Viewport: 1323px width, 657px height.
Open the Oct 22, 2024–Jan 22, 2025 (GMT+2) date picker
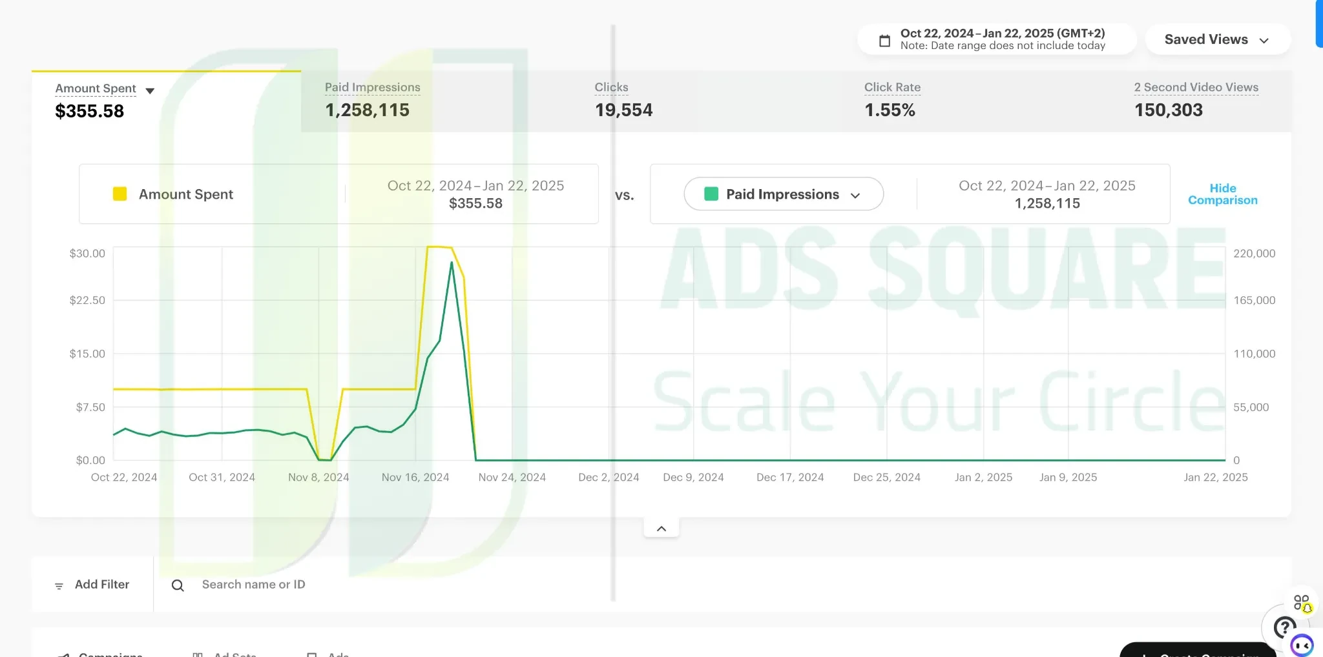[997, 39]
